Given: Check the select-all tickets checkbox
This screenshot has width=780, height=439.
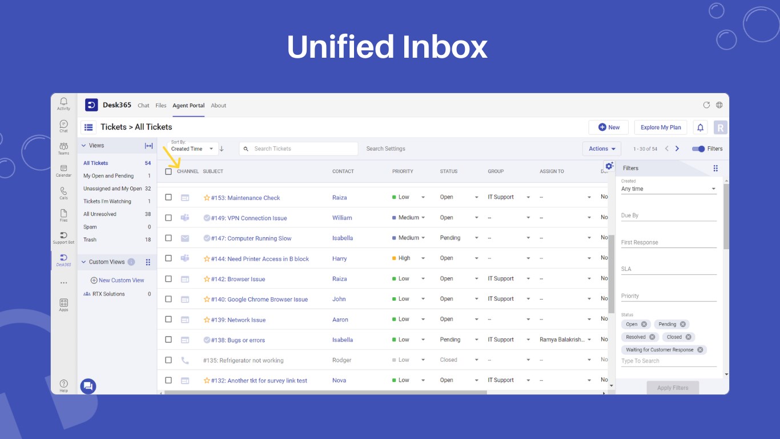Looking at the screenshot, I should point(168,171).
